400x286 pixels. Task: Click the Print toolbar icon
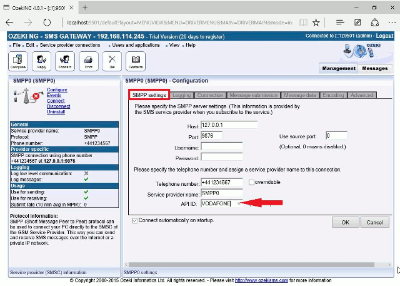pyautogui.click(x=89, y=62)
